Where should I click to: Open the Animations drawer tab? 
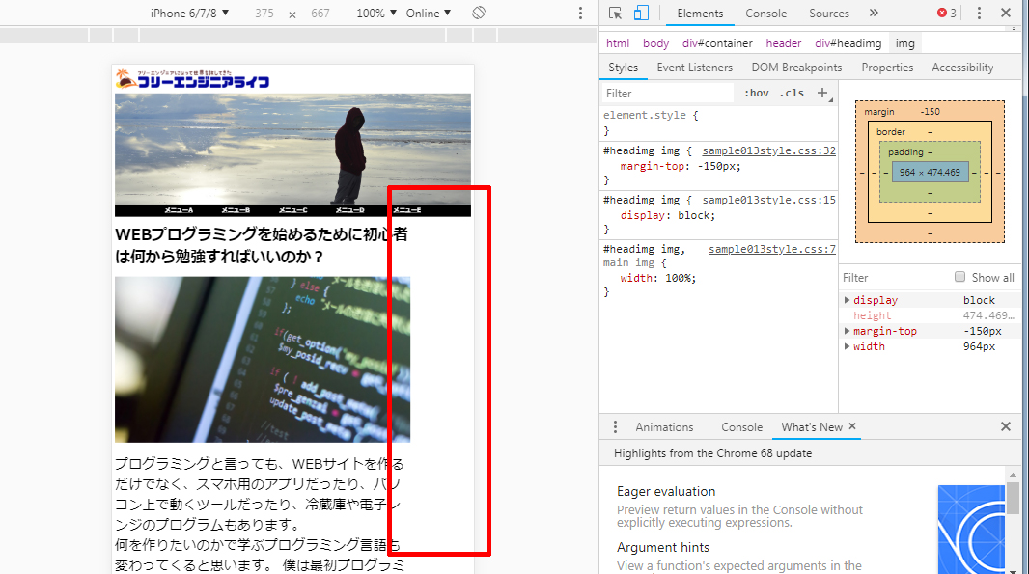(664, 426)
